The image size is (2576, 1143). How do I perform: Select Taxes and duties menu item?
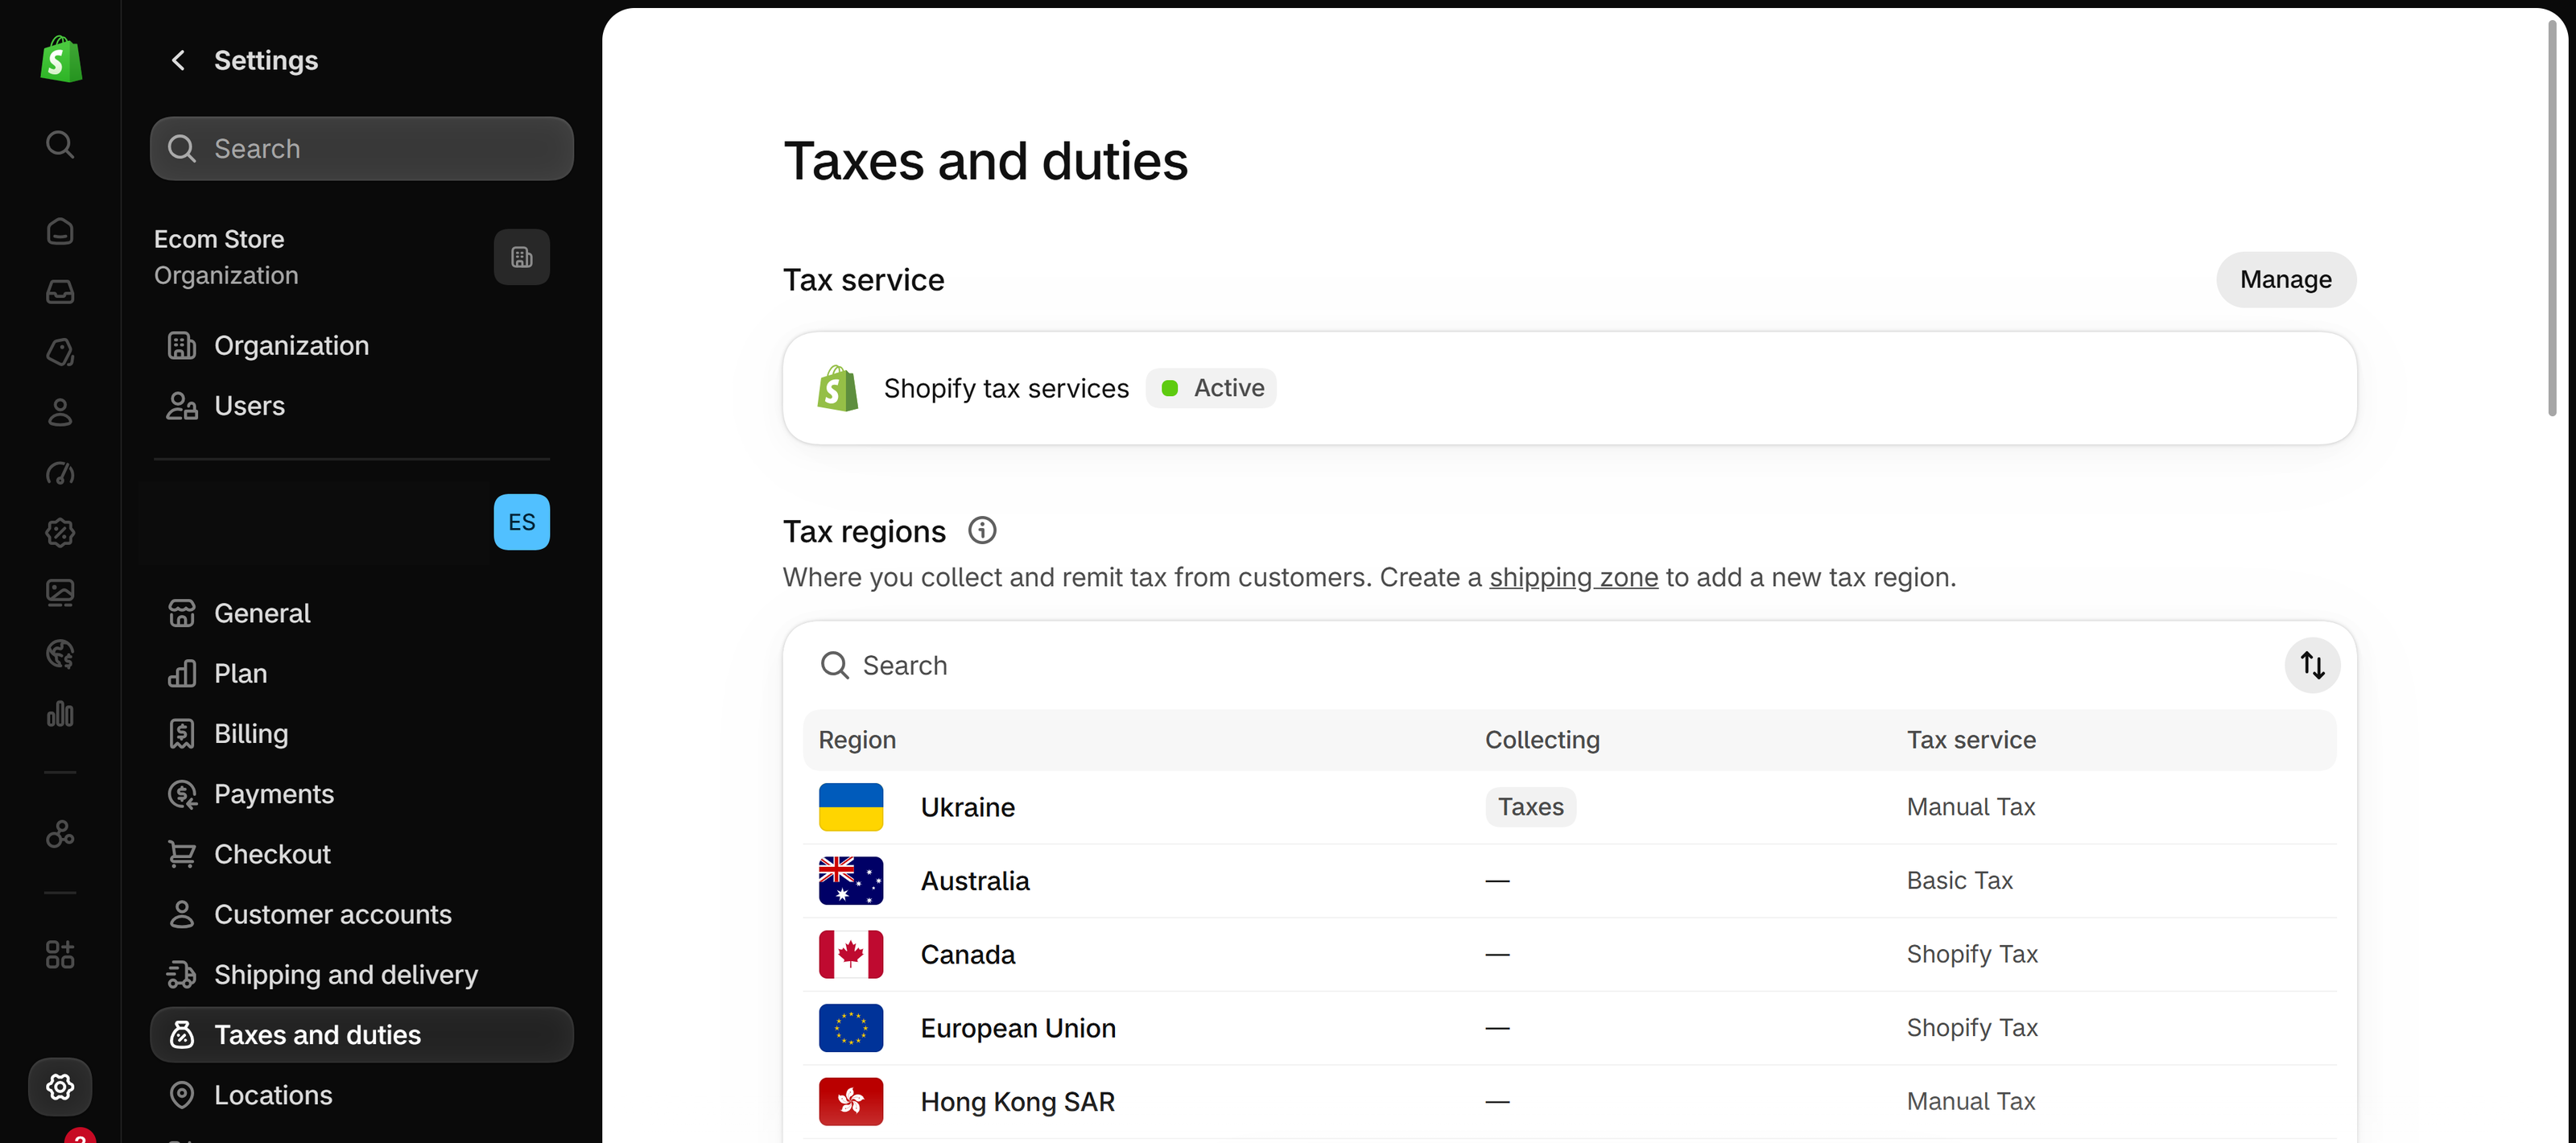pos(362,1034)
